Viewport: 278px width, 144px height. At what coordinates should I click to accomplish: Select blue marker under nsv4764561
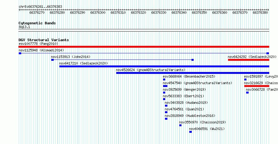tap(166, 112)
